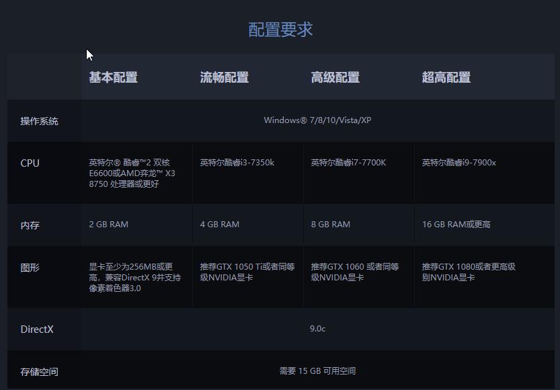The image size is (560, 390).
Task: Select the 高级配置 column header
Action: coord(334,77)
